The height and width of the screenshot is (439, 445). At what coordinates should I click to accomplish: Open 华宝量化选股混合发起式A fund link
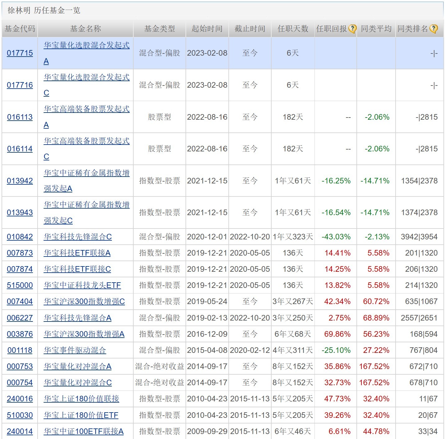[x=86, y=53]
